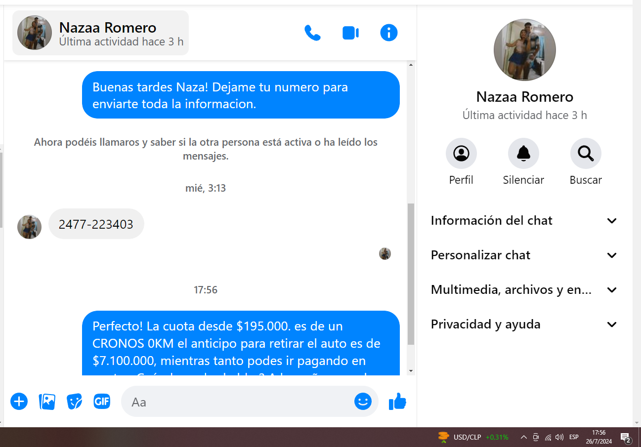The image size is (641, 447).
Task: Mute the conversation with Silenciar bell
Action: point(523,154)
